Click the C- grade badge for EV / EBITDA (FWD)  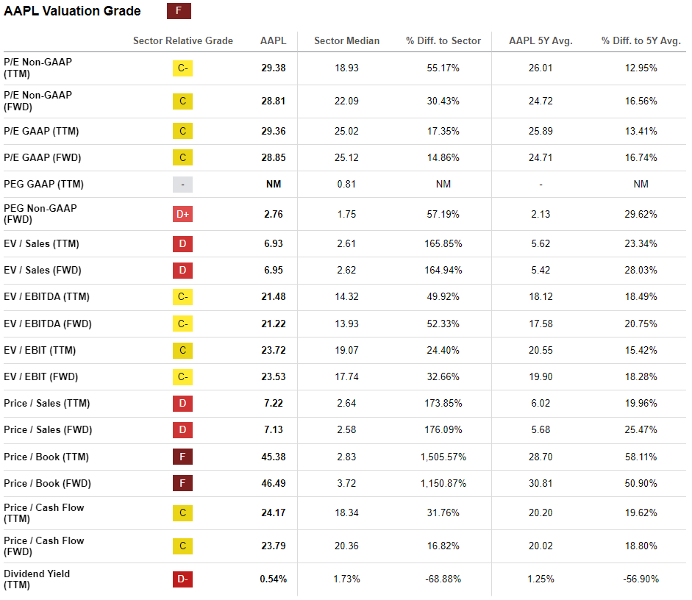(182, 324)
